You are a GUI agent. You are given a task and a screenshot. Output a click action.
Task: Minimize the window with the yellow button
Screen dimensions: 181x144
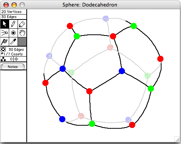14,5
